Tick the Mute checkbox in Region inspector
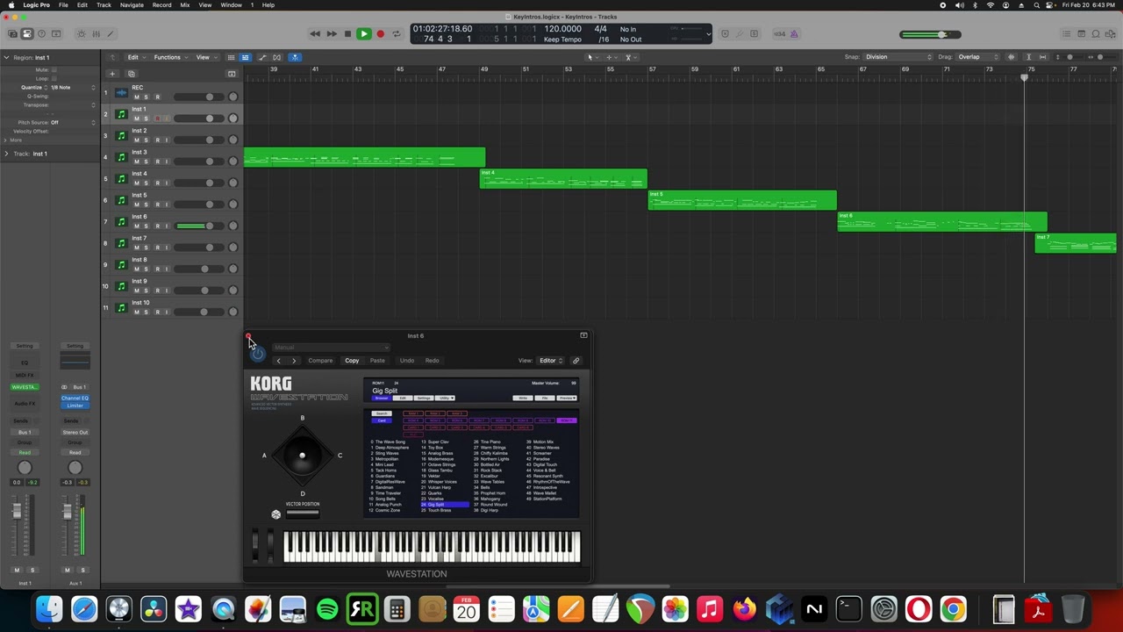Screen dimensions: 1123x632 click(x=54, y=69)
